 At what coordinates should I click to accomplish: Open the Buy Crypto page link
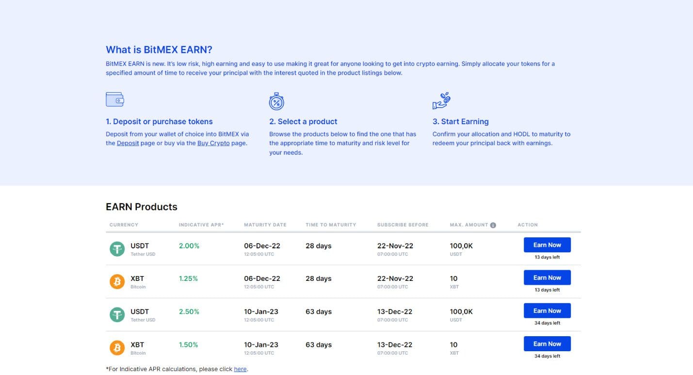(213, 143)
